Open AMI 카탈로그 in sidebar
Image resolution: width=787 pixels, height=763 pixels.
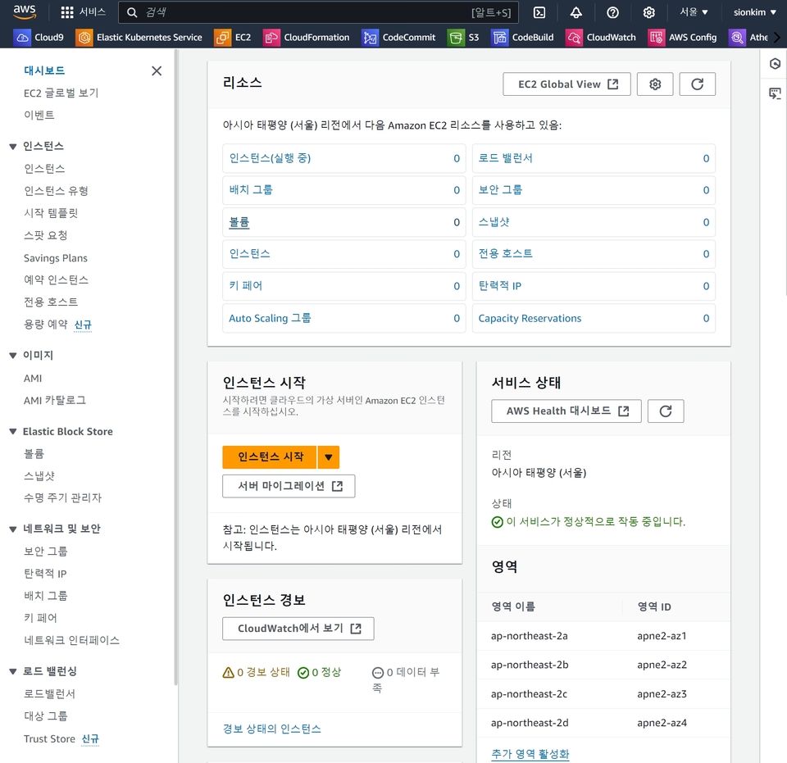point(54,400)
